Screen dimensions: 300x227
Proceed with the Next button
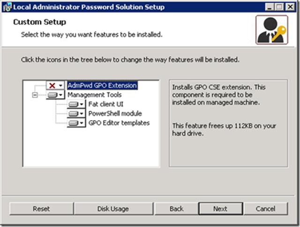[x=220, y=209]
